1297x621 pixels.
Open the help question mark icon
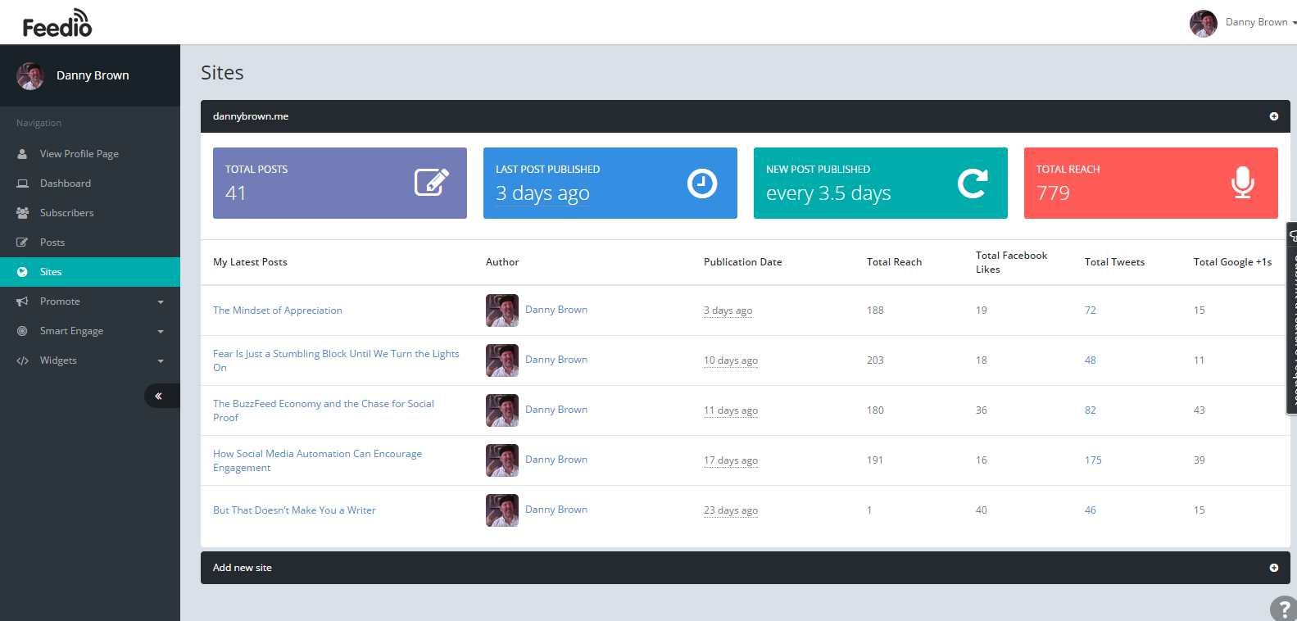pos(1283,609)
